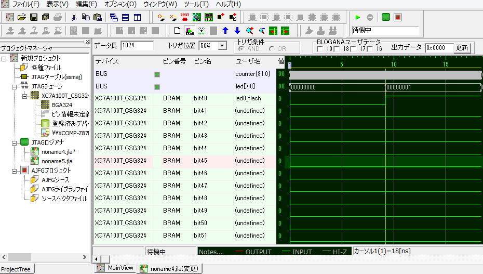Click the scissors cut icon
The height and width of the screenshot is (274, 483).
(x=74, y=17)
